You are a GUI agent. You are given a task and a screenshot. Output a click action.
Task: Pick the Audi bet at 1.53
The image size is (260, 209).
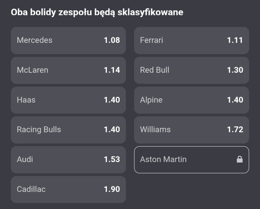click(x=68, y=160)
